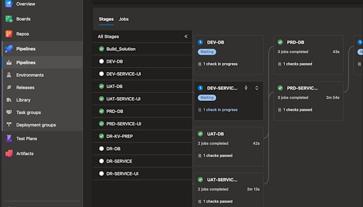The image size is (363, 207).
Task: Click '3 jobs completed' on PRD-SERVIC card
Action: [293, 98]
